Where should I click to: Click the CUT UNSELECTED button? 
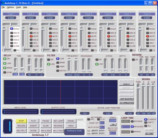pyautogui.click(x=126, y=102)
